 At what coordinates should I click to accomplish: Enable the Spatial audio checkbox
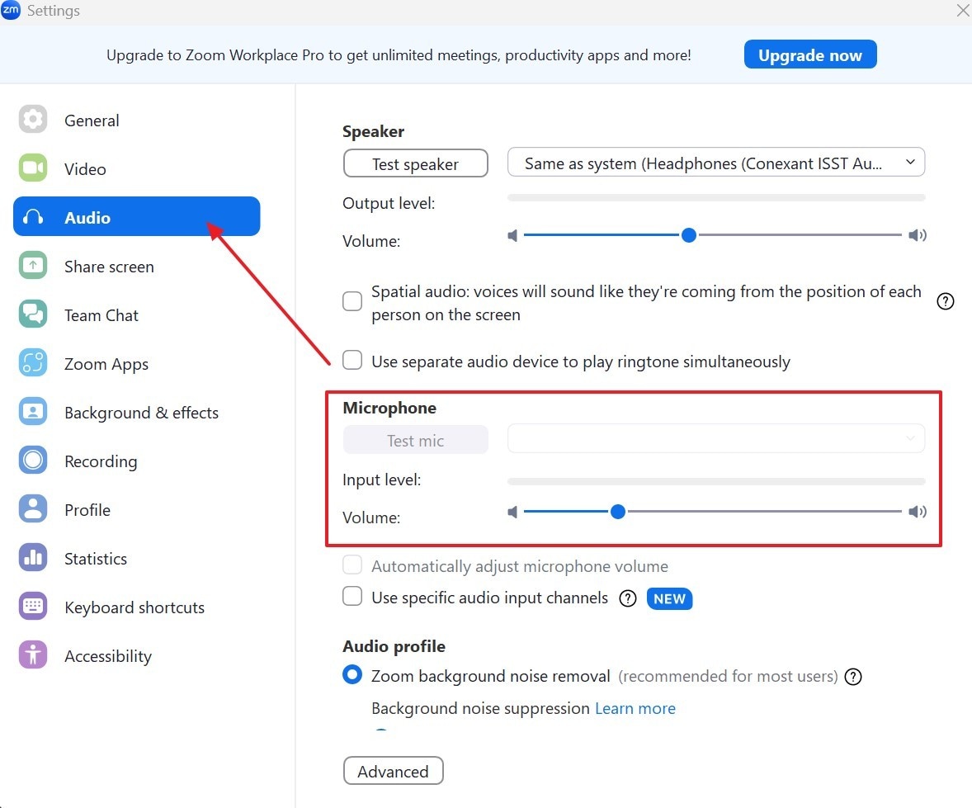(x=352, y=301)
